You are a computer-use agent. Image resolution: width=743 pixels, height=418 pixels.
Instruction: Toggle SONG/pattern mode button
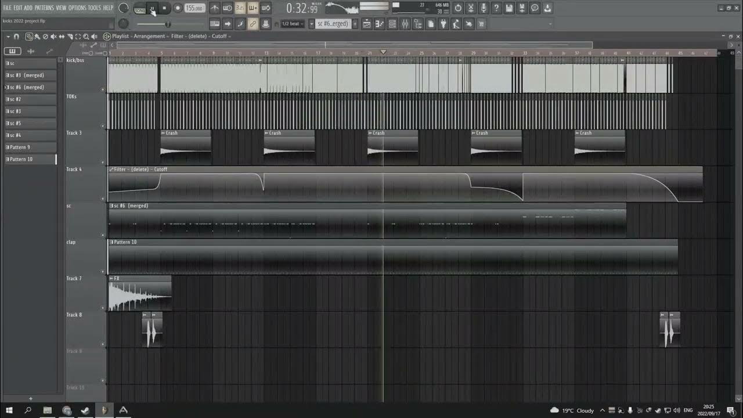pos(140,9)
